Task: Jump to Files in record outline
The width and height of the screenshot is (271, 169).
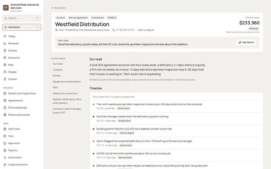Action: coord(55,88)
